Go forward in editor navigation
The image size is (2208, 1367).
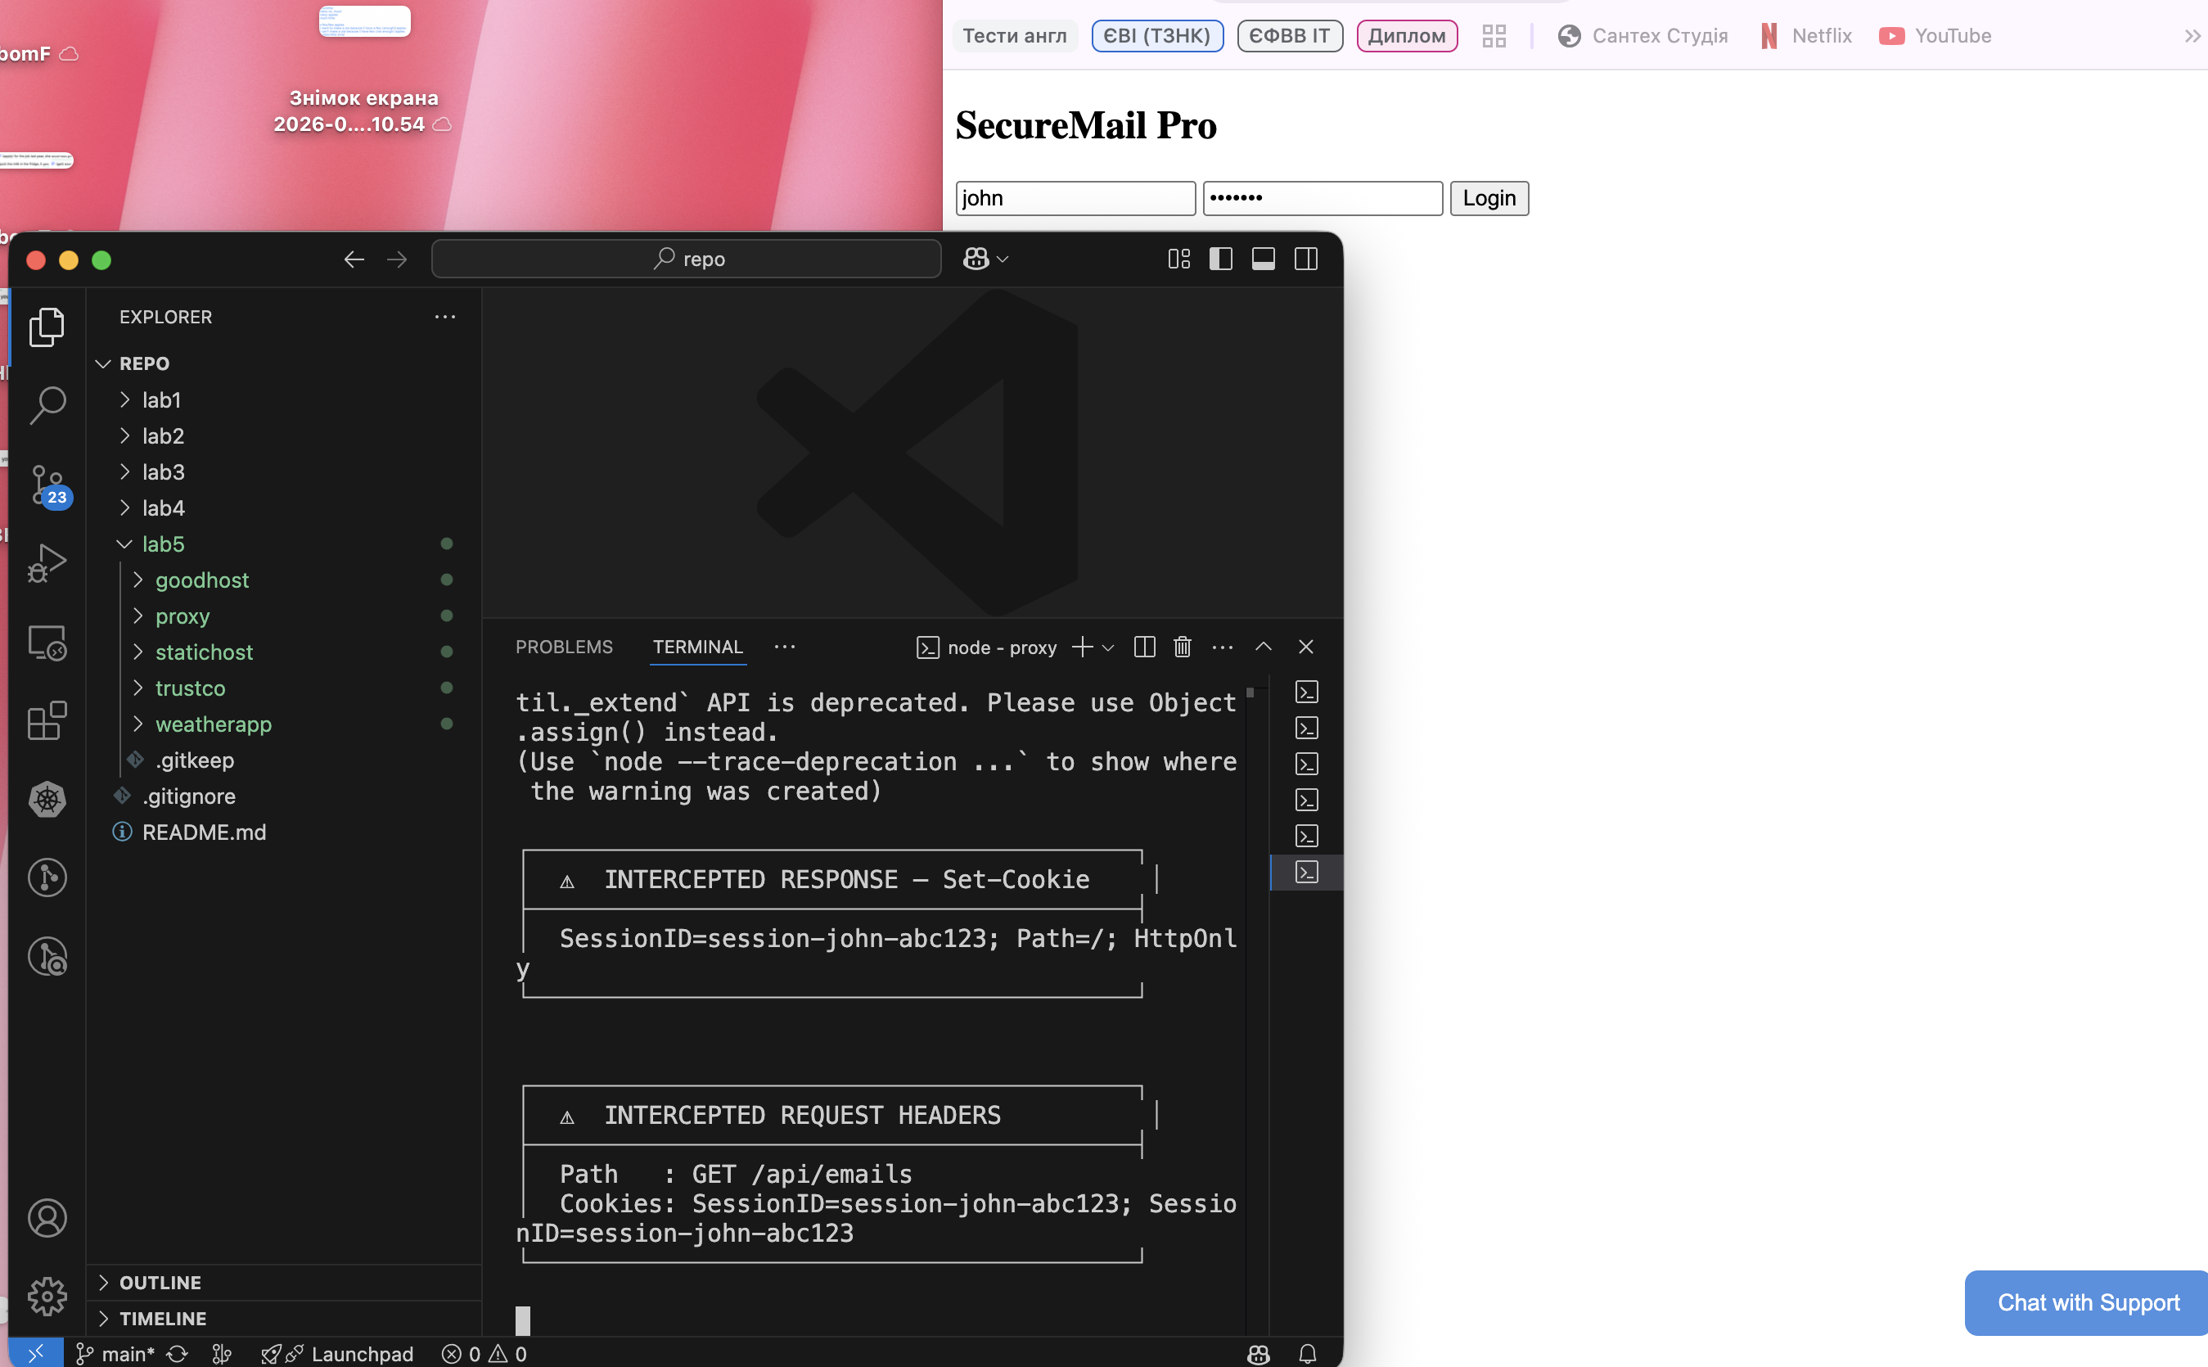coord(397,259)
